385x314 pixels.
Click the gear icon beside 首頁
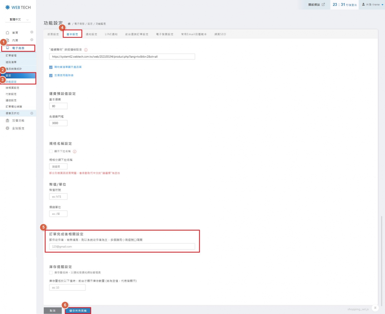tap(32, 32)
